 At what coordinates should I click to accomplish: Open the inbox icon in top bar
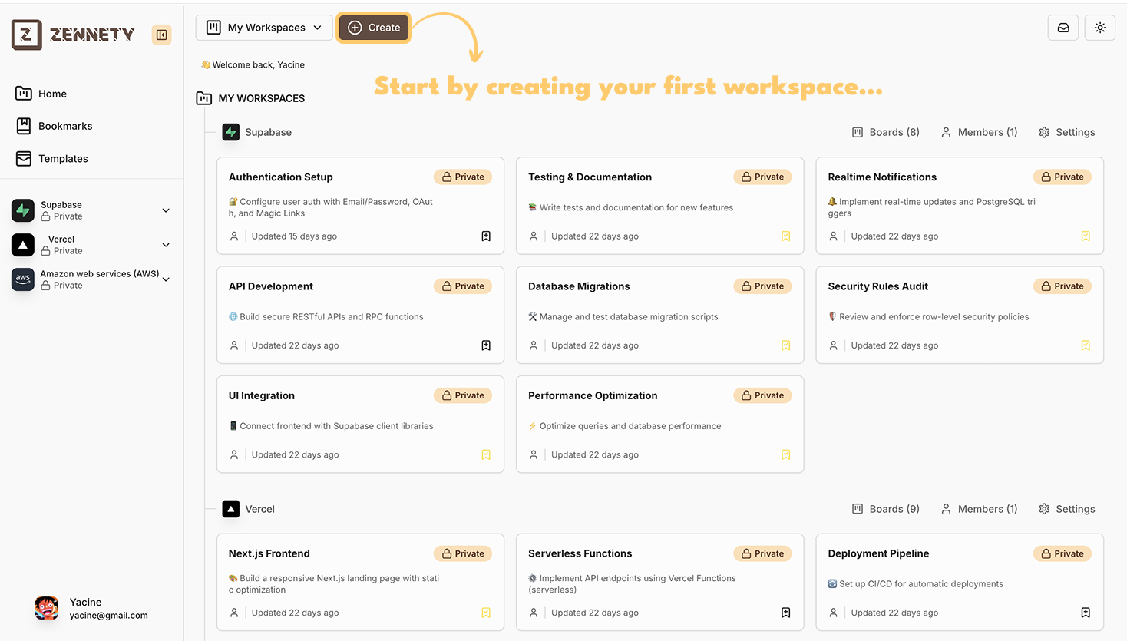pos(1063,28)
